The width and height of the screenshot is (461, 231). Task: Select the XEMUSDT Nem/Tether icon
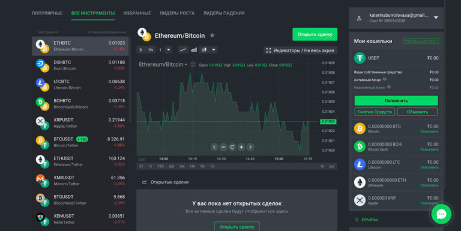click(x=43, y=219)
